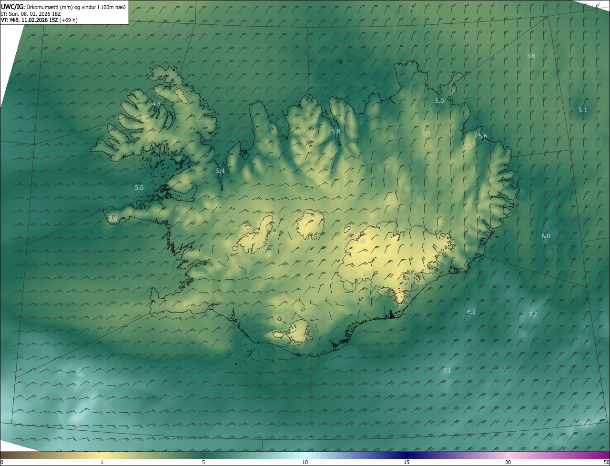Click the 3.6 value label on map
This screenshot has height=466, width=610.
[x=531, y=56]
